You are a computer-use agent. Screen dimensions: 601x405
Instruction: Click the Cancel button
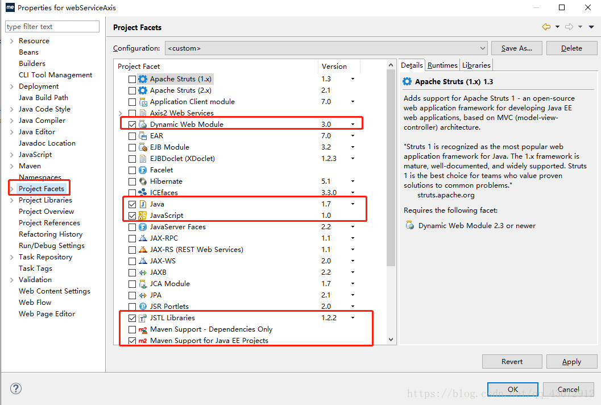click(x=569, y=389)
